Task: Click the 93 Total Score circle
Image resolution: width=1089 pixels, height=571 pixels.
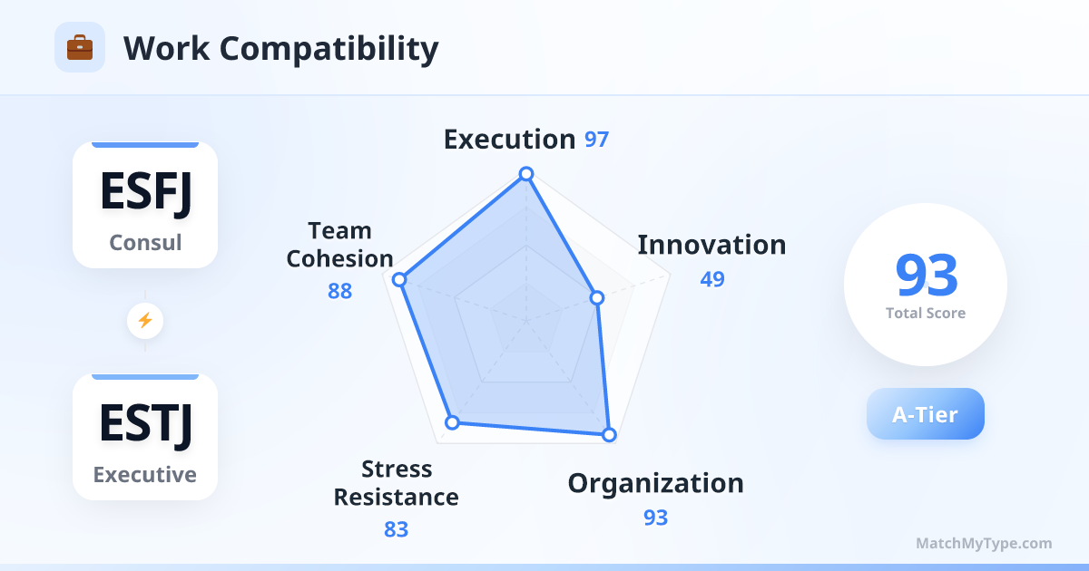Action: pos(926,285)
